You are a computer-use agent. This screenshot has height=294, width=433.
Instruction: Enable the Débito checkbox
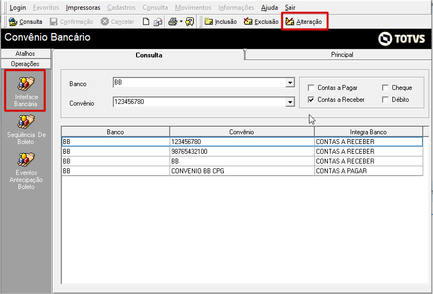click(x=385, y=100)
